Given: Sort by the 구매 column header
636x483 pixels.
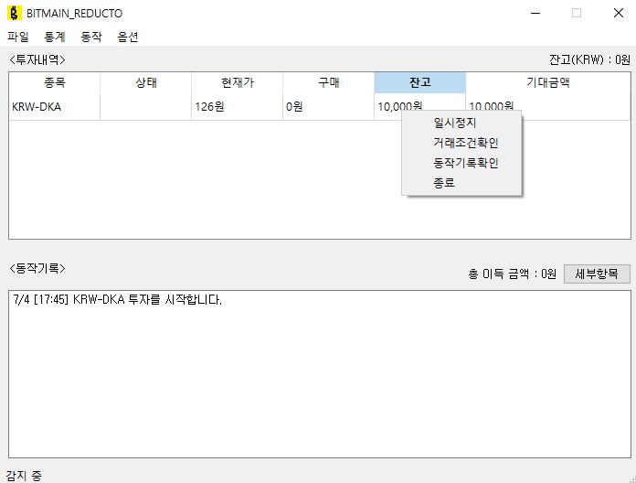Looking at the screenshot, I should (x=328, y=83).
